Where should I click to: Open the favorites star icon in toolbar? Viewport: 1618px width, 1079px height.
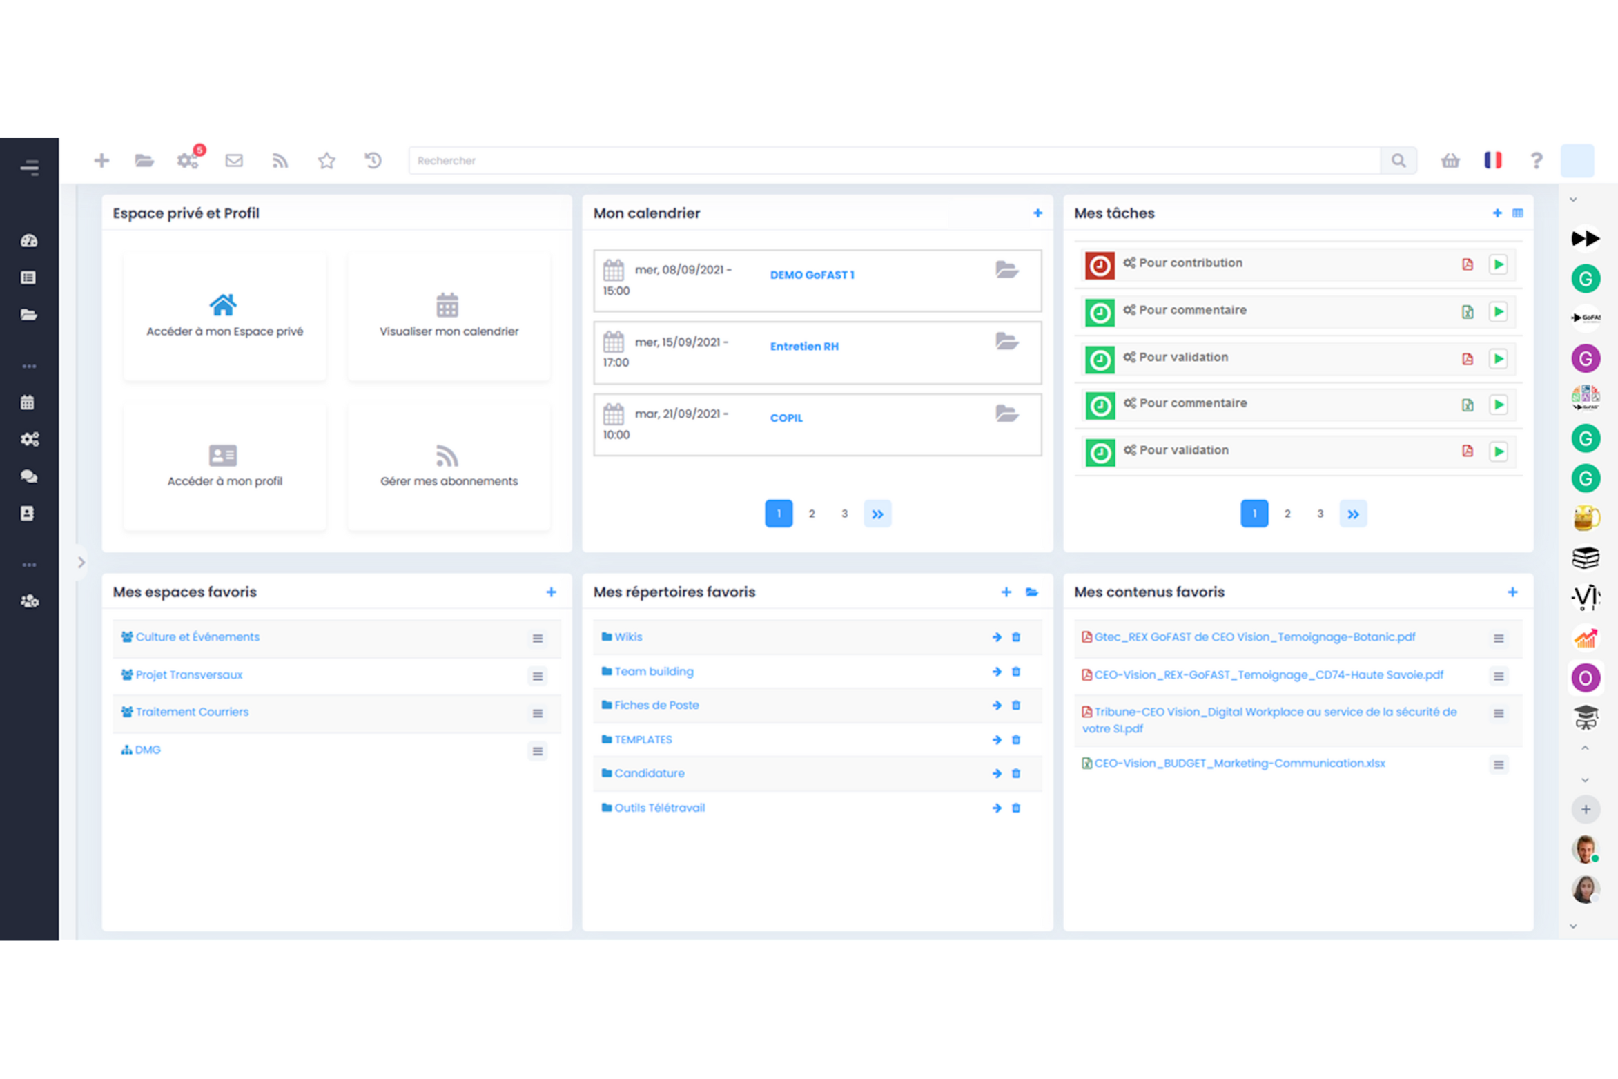pos(326,161)
